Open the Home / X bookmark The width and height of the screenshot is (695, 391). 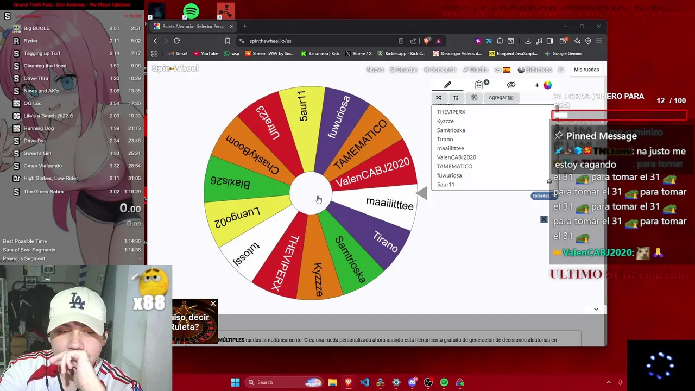pos(358,53)
